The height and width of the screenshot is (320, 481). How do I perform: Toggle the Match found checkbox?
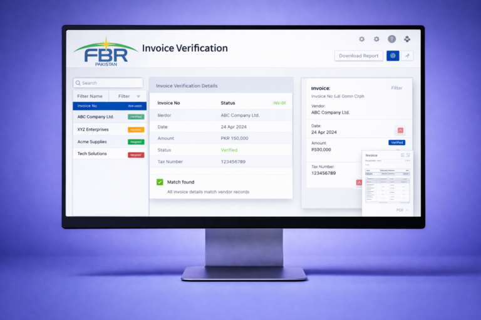[x=160, y=182]
